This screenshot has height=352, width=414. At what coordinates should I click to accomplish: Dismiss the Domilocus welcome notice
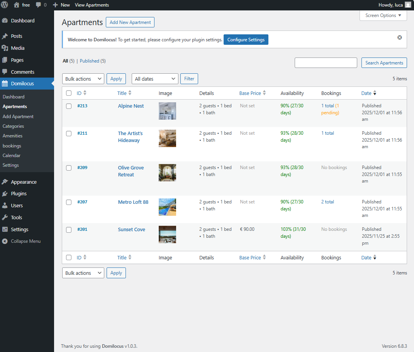point(400,37)
